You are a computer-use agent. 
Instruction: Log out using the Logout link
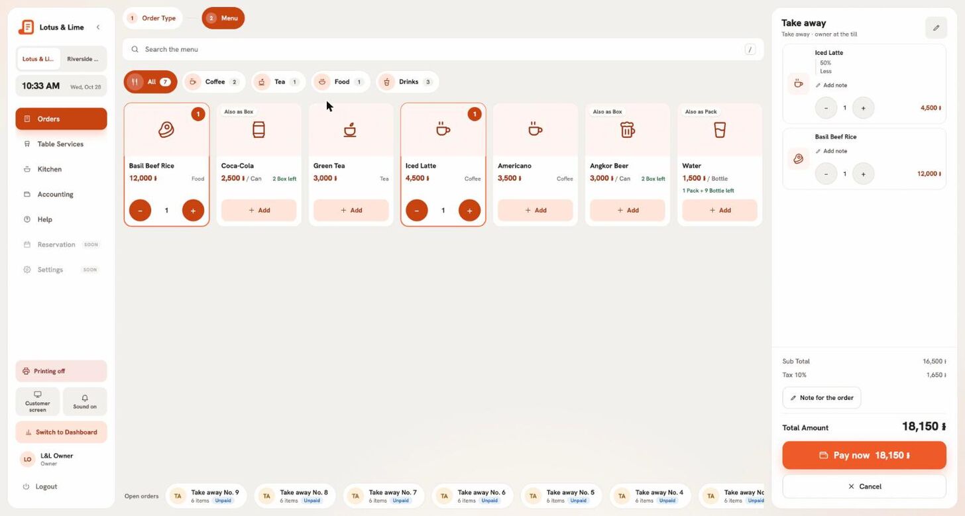pos(40,486)
